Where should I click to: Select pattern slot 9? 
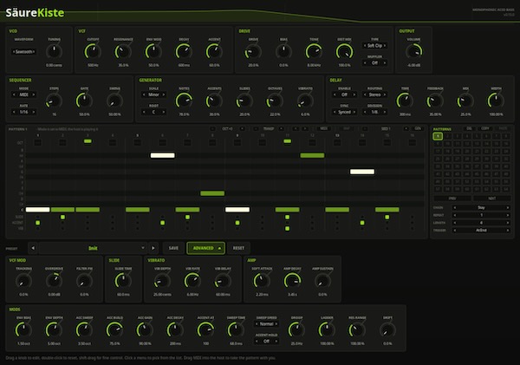tap(438, 144)
